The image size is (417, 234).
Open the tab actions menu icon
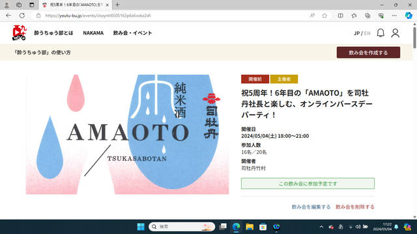coord(32,5)
